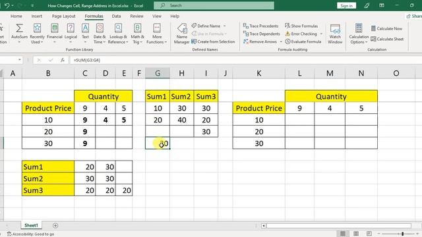Select column K header
The height and width of the screenshot is (237, 422).
(258, 73)
